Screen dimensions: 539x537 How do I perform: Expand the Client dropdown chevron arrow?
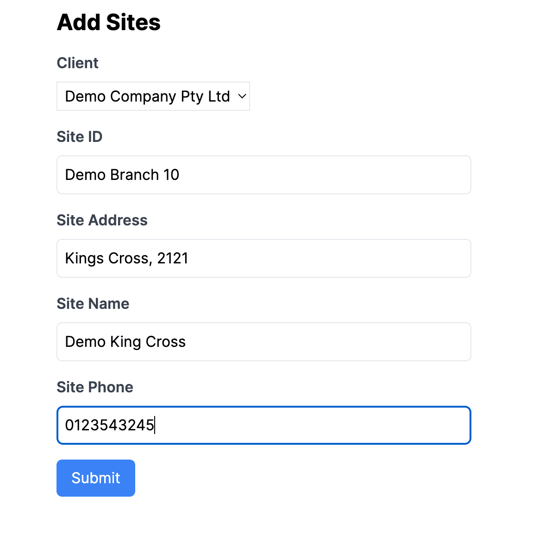[242, 96]
